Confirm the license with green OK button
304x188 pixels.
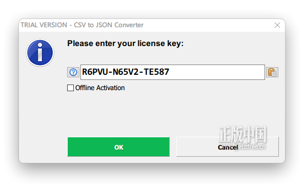coord(118,147)
